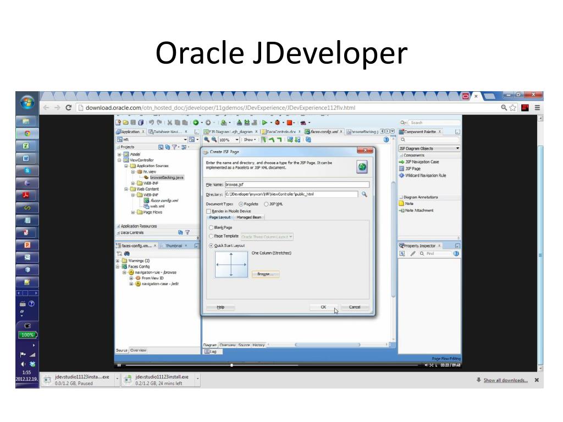This screenshot has height=422, width=563.
Task: Click the Data Controls filter funnel icon
Action: click(187, 232)
